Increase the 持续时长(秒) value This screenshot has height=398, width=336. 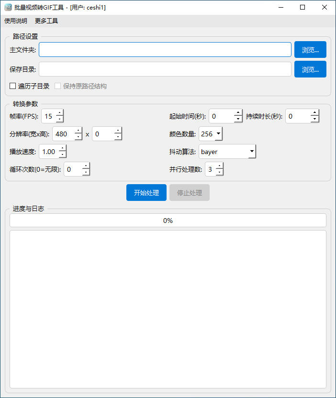coord(314,113)
